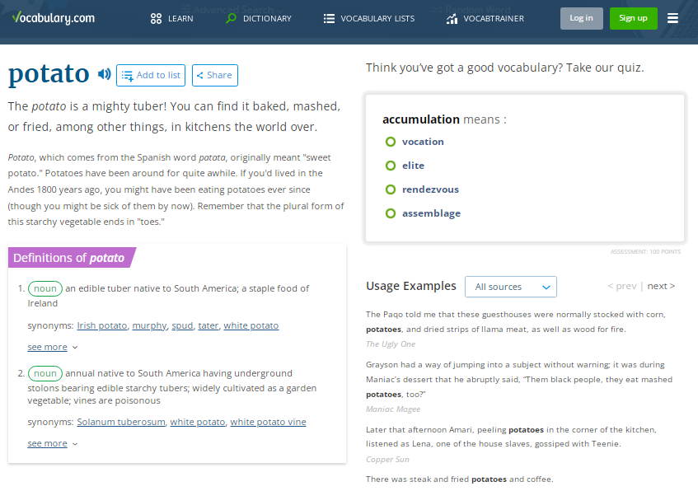Expand "see more" under second definition

pos(52,443)
